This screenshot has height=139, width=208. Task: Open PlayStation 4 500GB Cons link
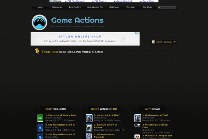coord(155,126)
